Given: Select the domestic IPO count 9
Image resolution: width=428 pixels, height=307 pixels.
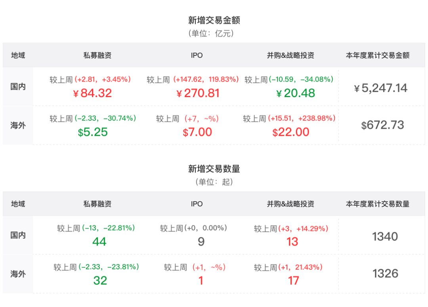Looking at the screenshot, I should click(x=201, y=242).
